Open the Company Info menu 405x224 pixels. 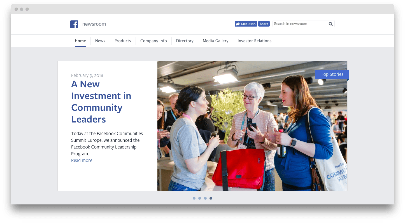click(x=153, y=41)
